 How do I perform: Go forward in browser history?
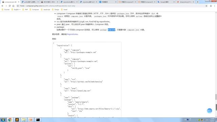point(6,6)
